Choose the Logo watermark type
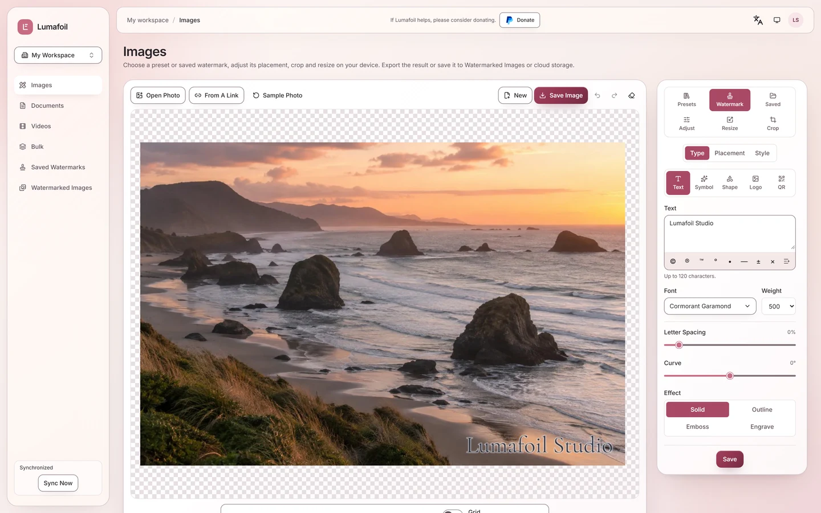Image resolution: width=821 pixels, height=513 pixels. (x=755, y=183)
